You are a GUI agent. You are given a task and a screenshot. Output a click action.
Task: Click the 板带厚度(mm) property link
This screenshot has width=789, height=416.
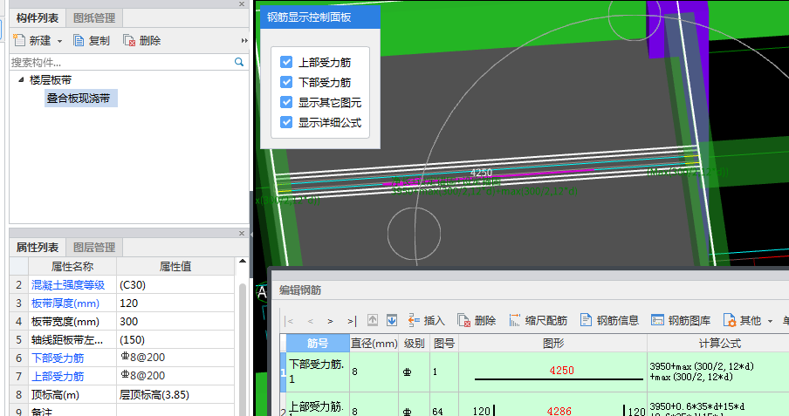click(x=65, y=303)
